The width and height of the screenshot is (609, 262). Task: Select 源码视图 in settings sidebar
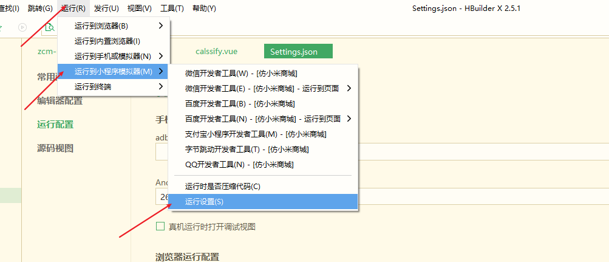[x=55, y=148]
